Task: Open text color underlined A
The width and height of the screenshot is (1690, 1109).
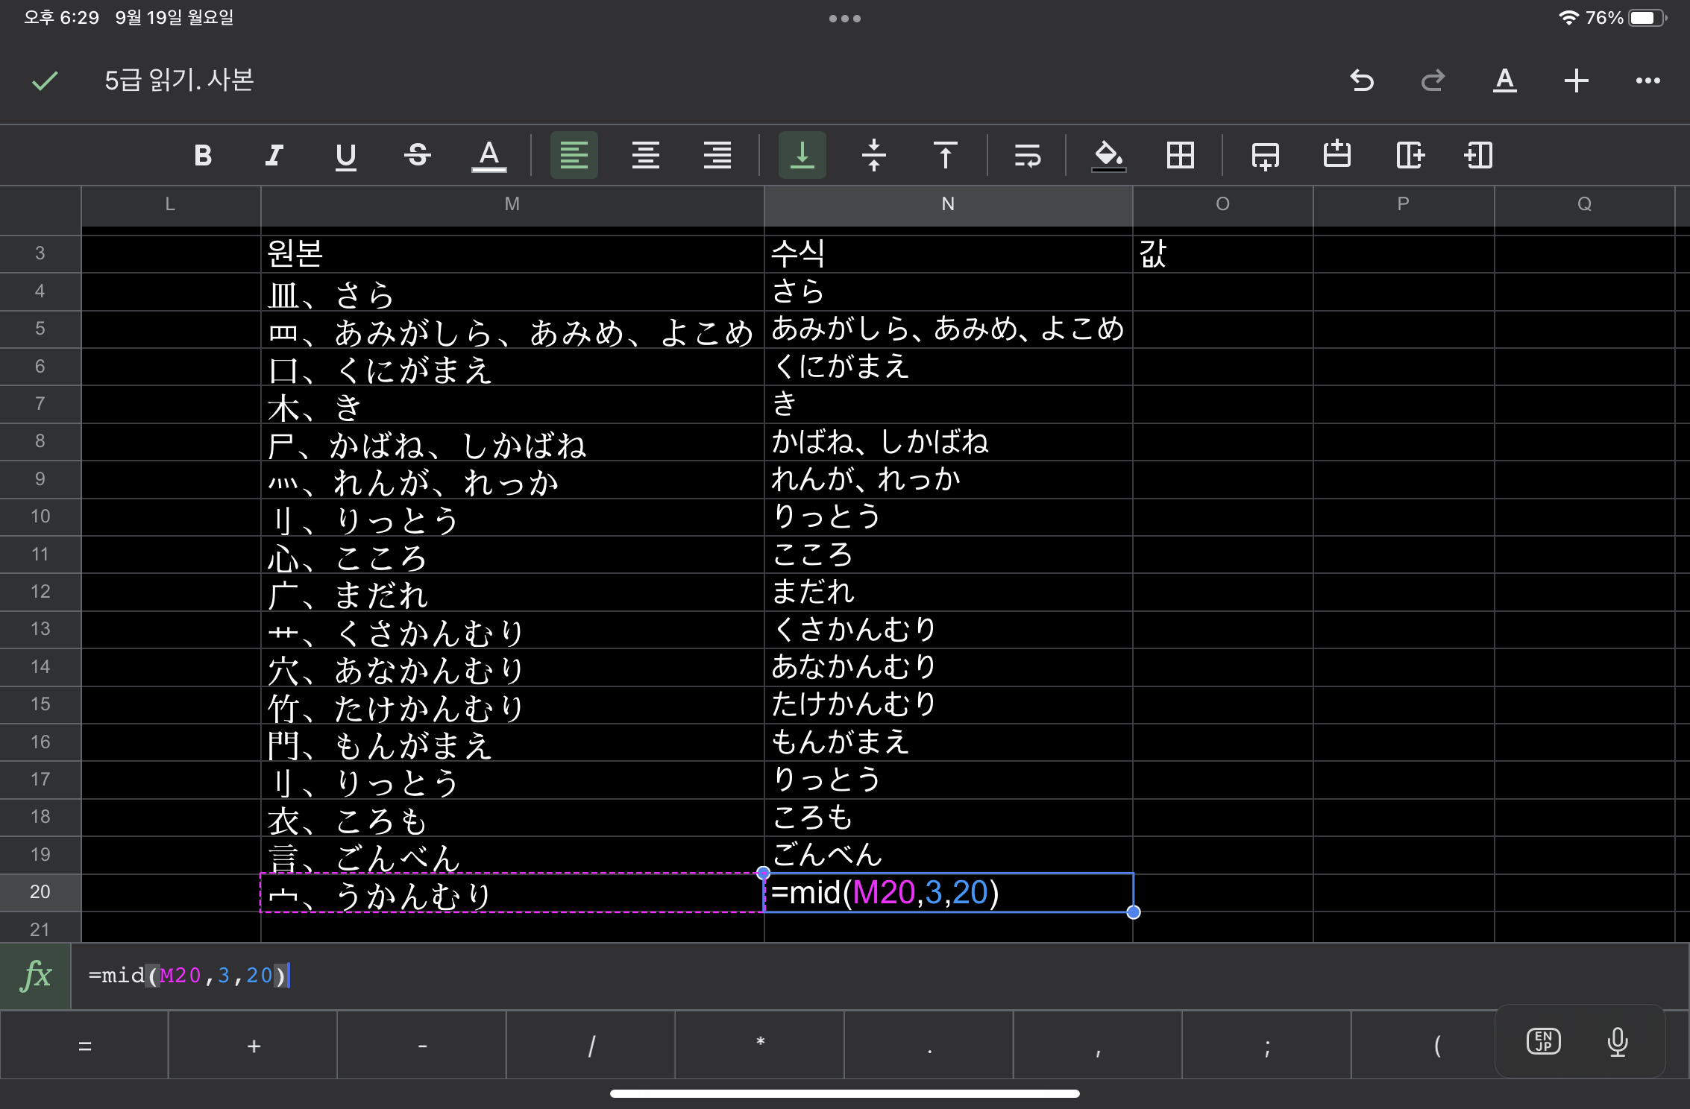Action: [x=489, y=156]
